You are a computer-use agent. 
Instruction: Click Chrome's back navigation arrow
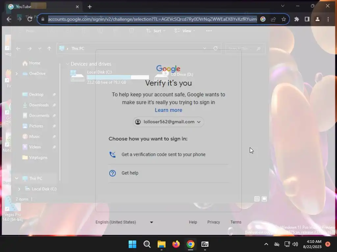(9, 19)
